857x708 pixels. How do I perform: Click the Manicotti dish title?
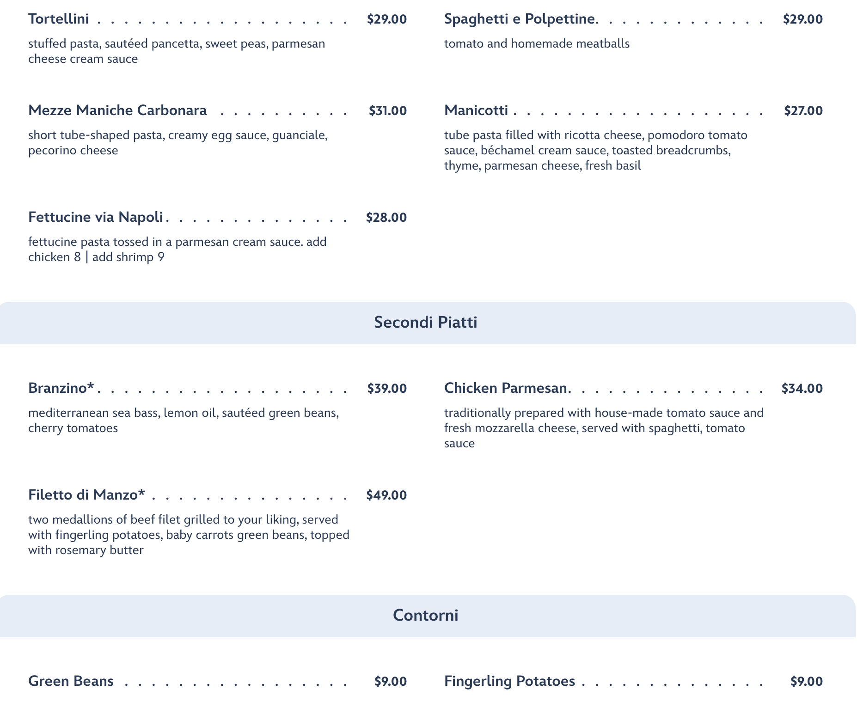pyautogui.click(x=476, y=111)
